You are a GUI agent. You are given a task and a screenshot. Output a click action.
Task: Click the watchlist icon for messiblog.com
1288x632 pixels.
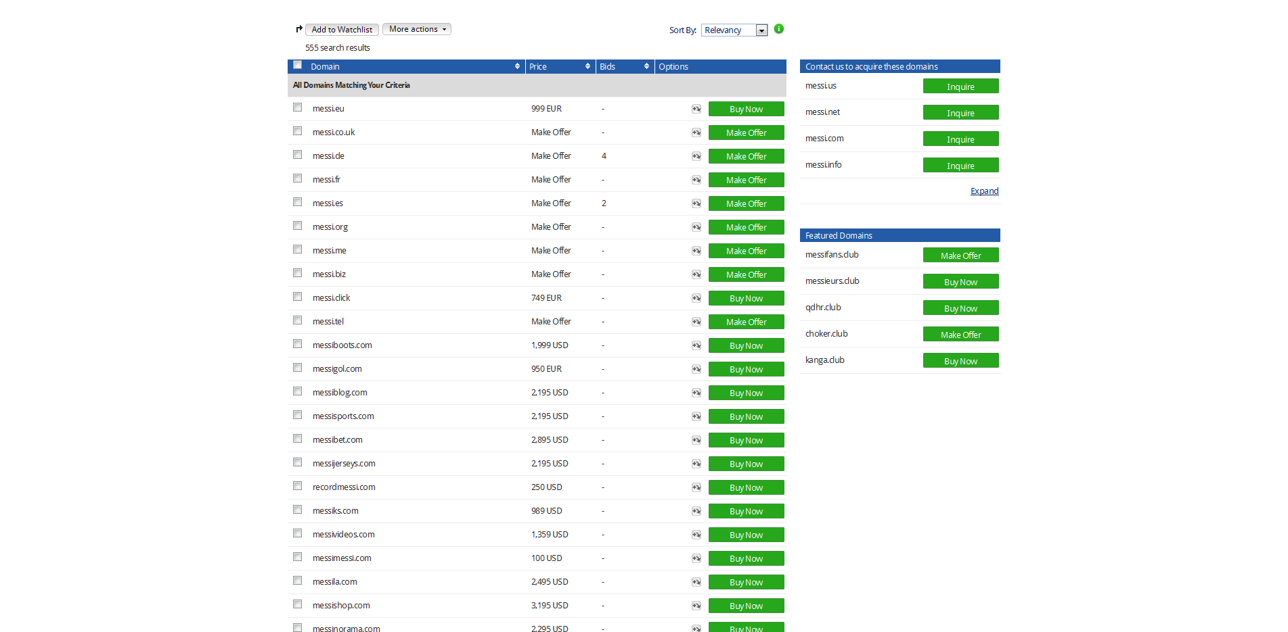(696, 393)
